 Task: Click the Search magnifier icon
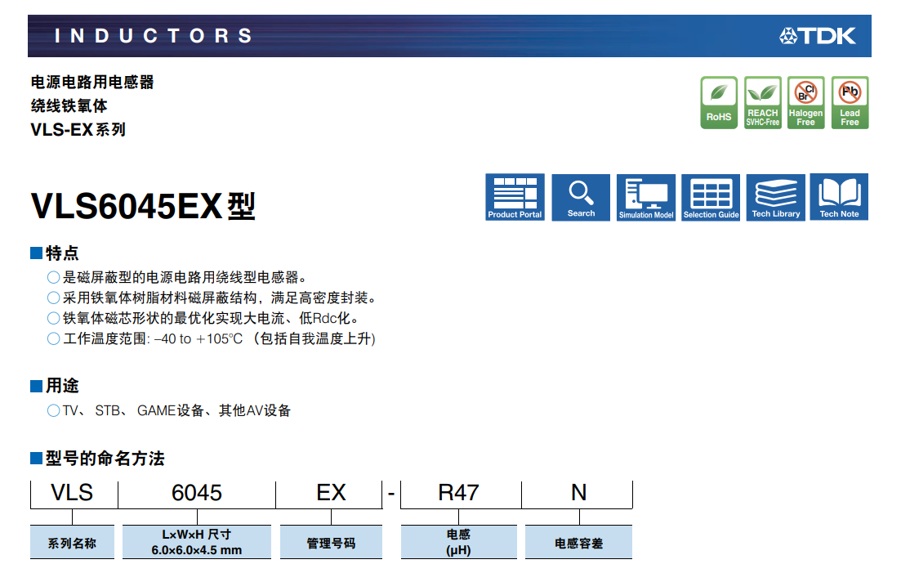pos(580,197)
